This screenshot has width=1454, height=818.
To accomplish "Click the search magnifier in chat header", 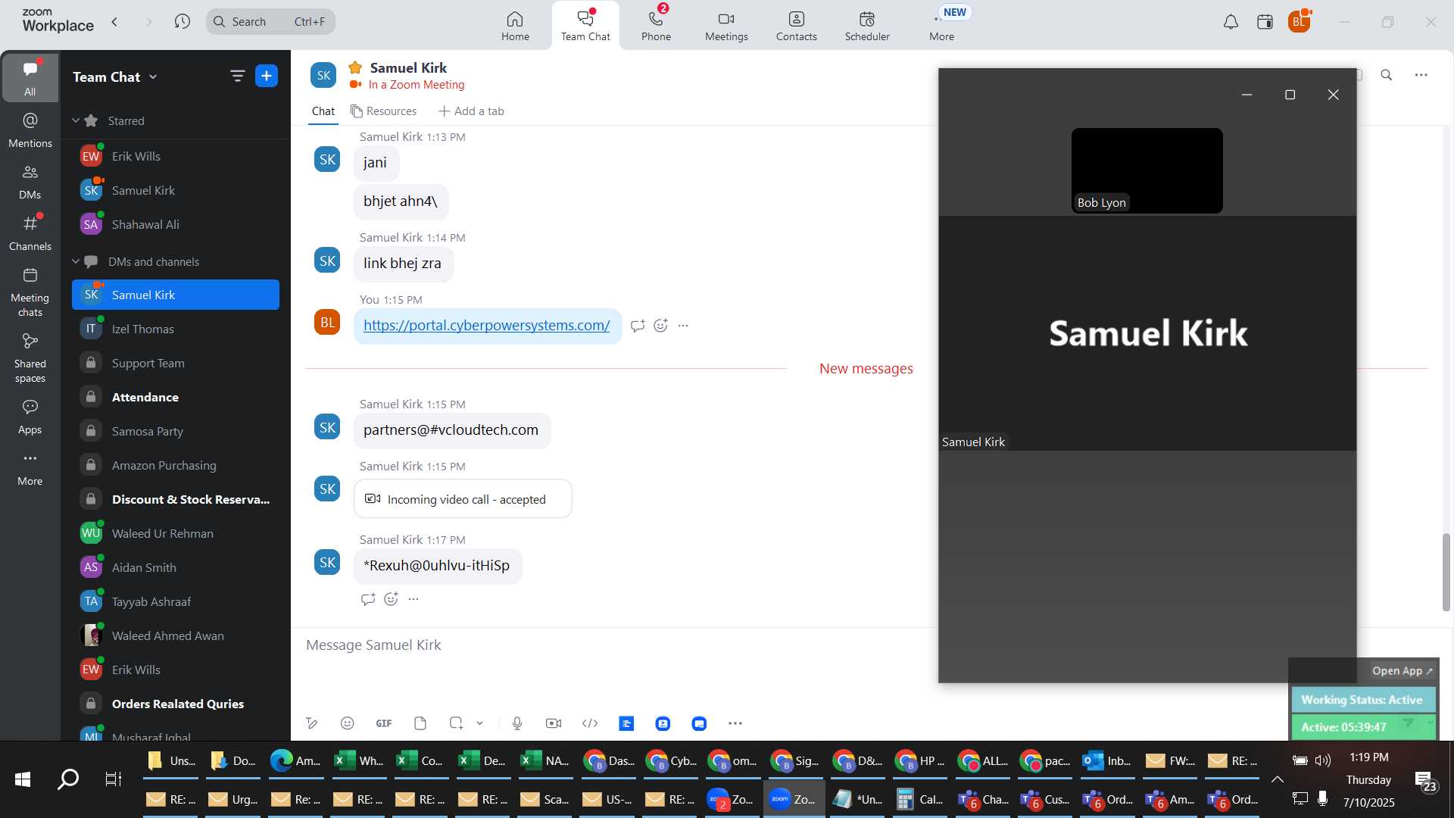I will [x=1386, y=75].
